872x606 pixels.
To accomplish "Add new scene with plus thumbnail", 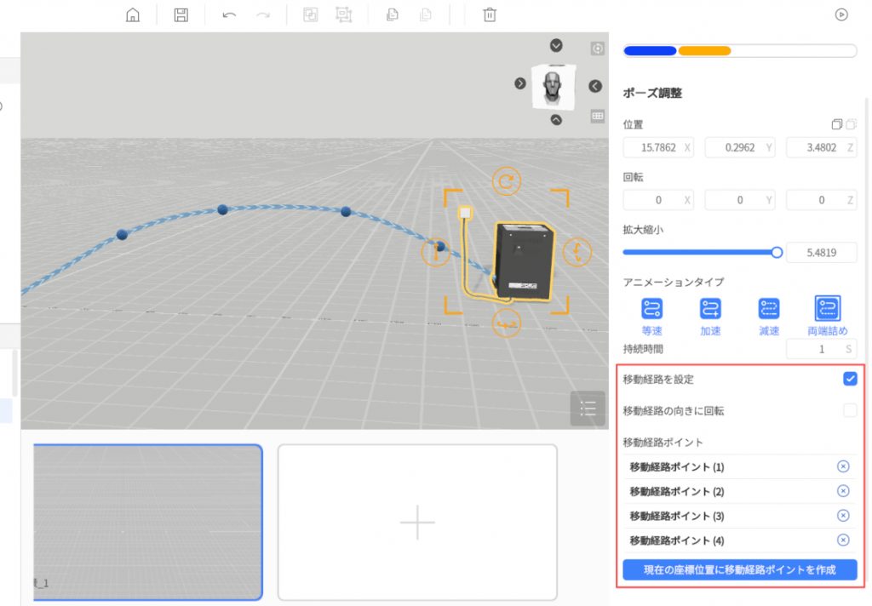I will pyautogui.click(x=417, y=522).
